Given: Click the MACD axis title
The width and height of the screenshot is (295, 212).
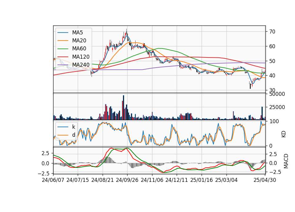Looking at the screenshot, I should click(x=286, y=161).
